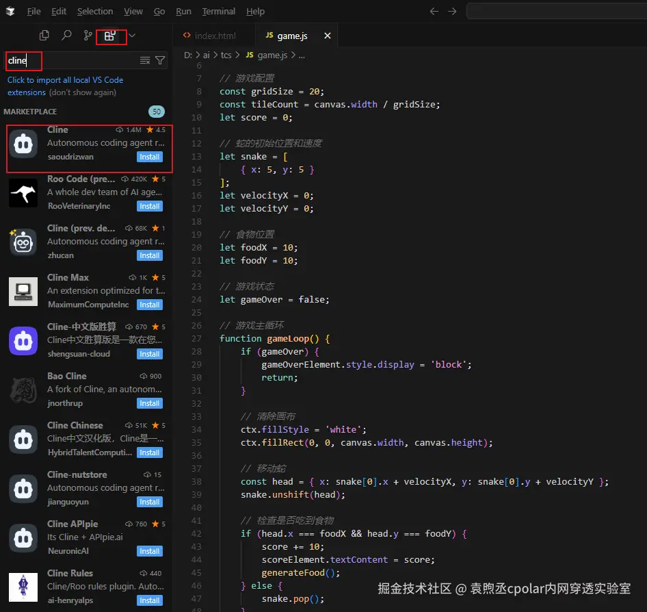This screenshot has height=612, width=647.
Task: Clear extension search results icon
Action: 145,61
